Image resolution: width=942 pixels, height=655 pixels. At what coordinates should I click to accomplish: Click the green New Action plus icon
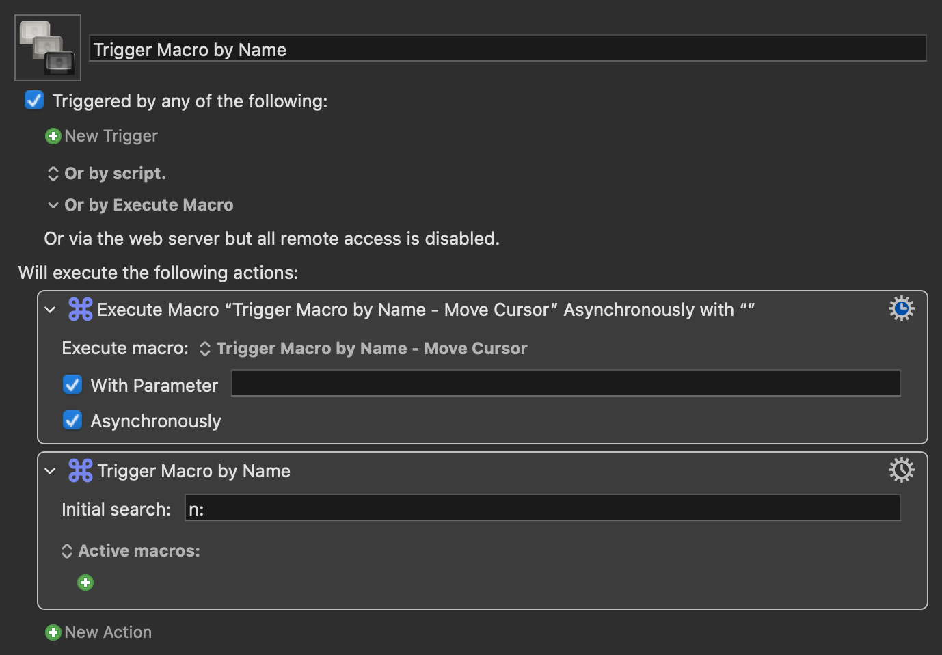[x=53, y=632]
